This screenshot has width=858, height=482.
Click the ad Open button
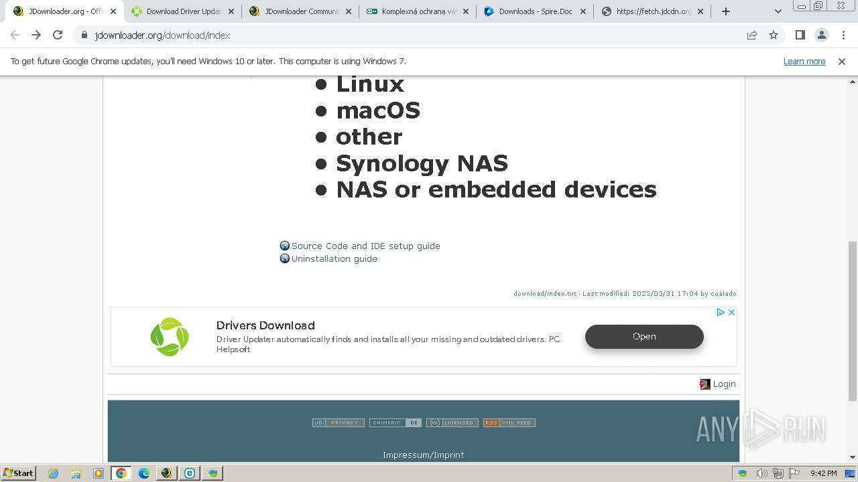pyautogui.click(x=644, y=337)
